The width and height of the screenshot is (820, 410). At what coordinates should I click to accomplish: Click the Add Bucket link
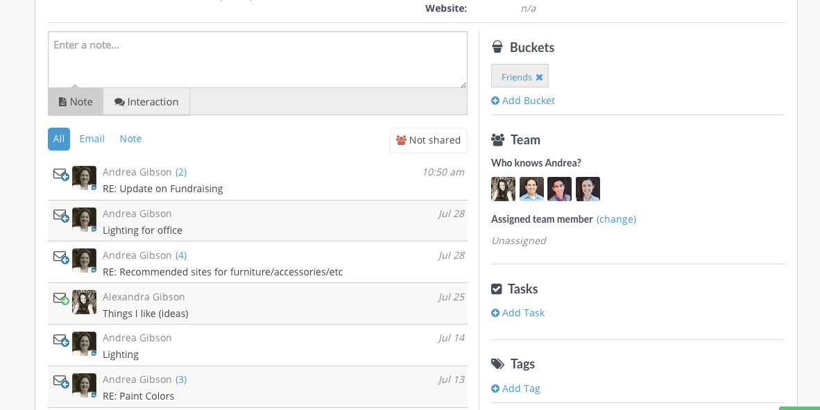[523, 101]
